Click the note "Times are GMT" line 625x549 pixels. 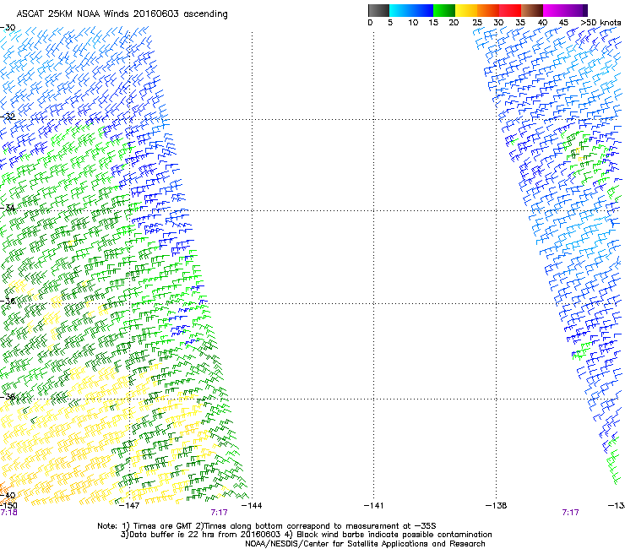(267, 526)
